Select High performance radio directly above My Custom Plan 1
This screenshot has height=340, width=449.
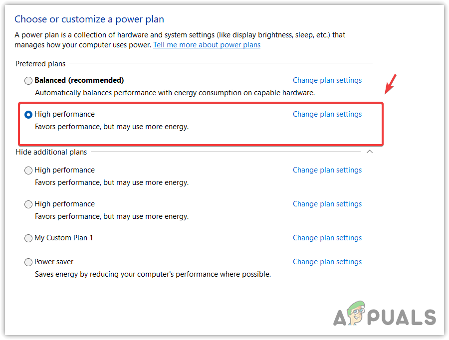28,204
